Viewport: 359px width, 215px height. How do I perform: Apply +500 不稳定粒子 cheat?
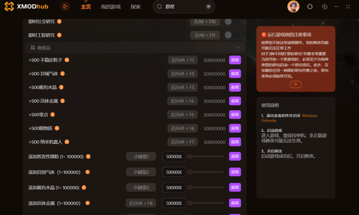pos(235,60)
